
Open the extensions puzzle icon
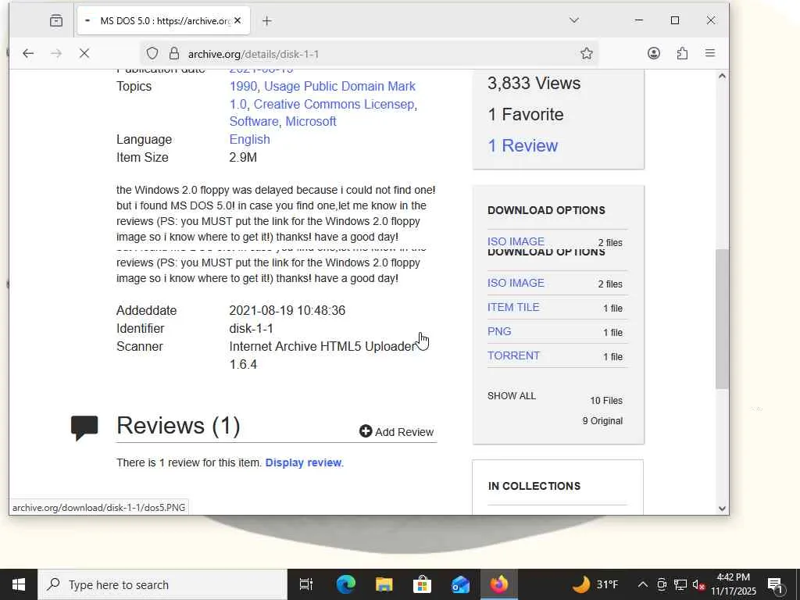click(x=682, y=53)
